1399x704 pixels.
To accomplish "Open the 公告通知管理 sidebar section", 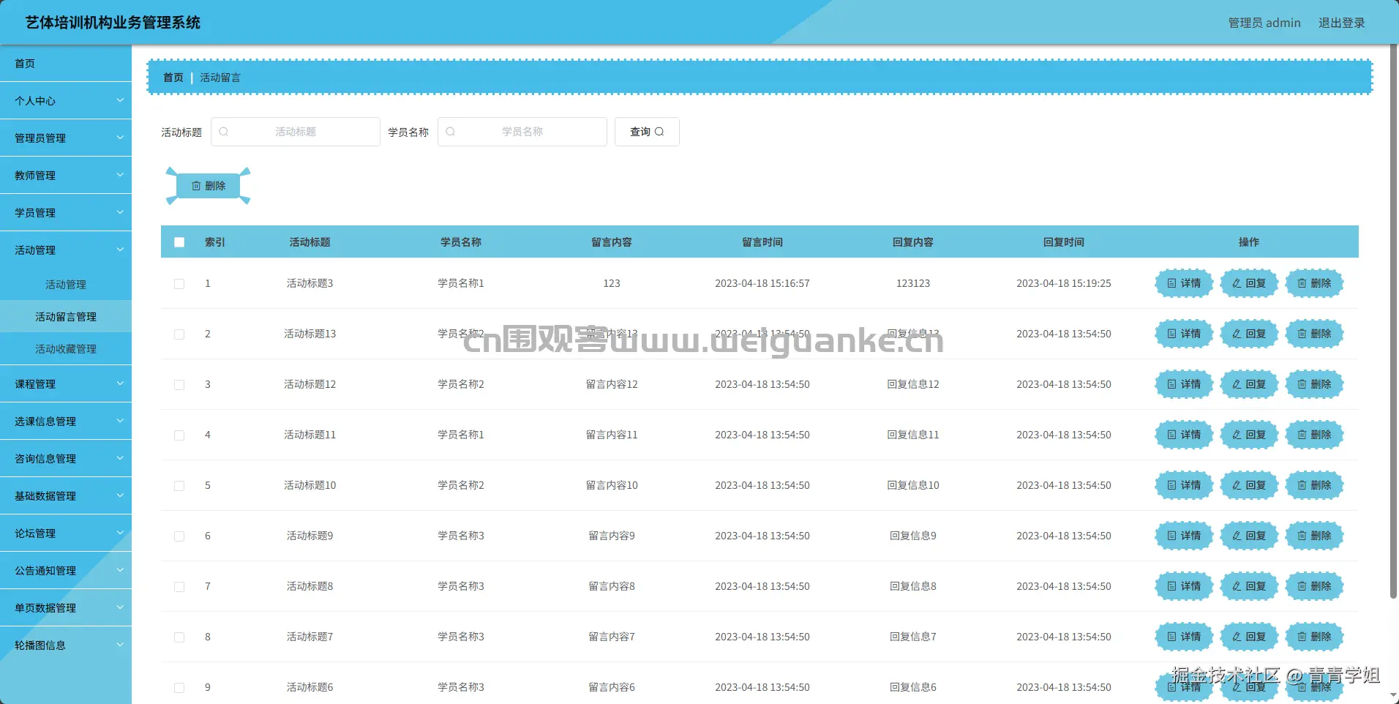I will coord(66,571).
